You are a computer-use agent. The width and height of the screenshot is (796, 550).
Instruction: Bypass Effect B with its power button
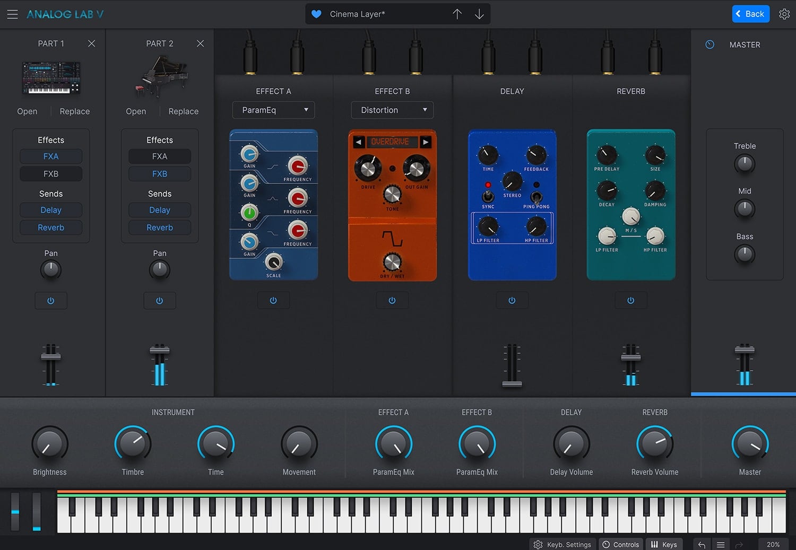(x=392, y=300)
